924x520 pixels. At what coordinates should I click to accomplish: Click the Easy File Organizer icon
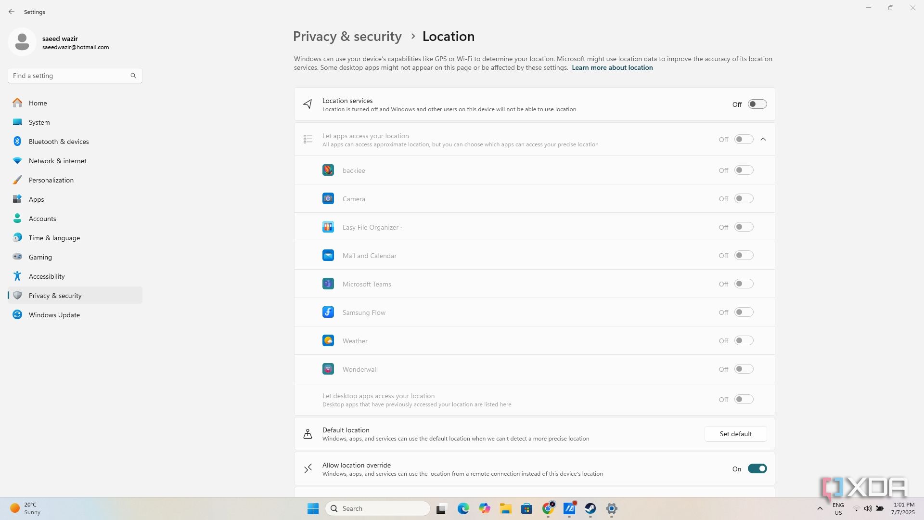[328, 227]
